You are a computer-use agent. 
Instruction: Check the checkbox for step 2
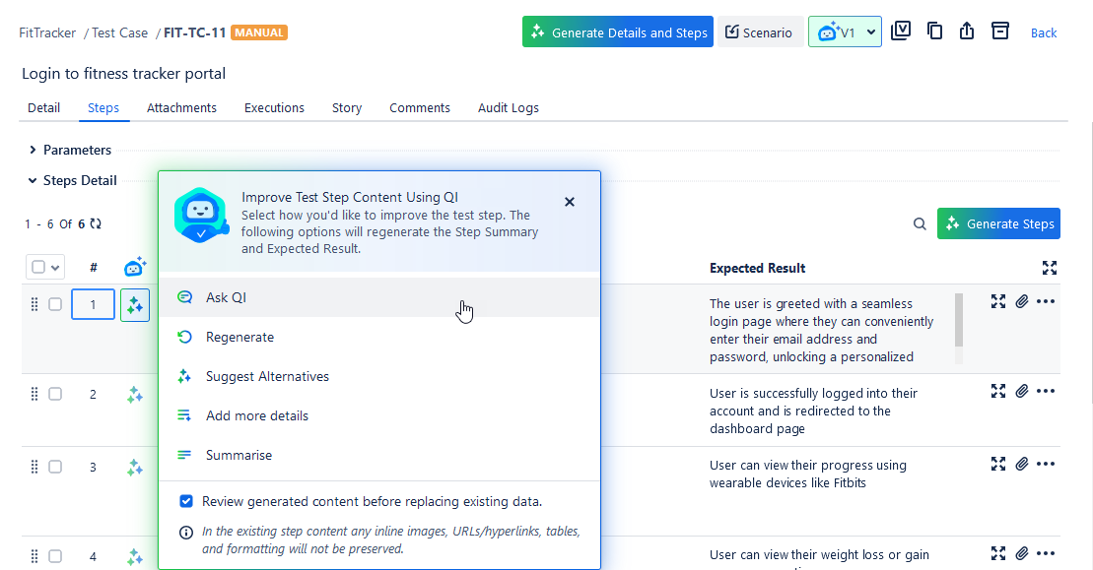tap(55, 394)
